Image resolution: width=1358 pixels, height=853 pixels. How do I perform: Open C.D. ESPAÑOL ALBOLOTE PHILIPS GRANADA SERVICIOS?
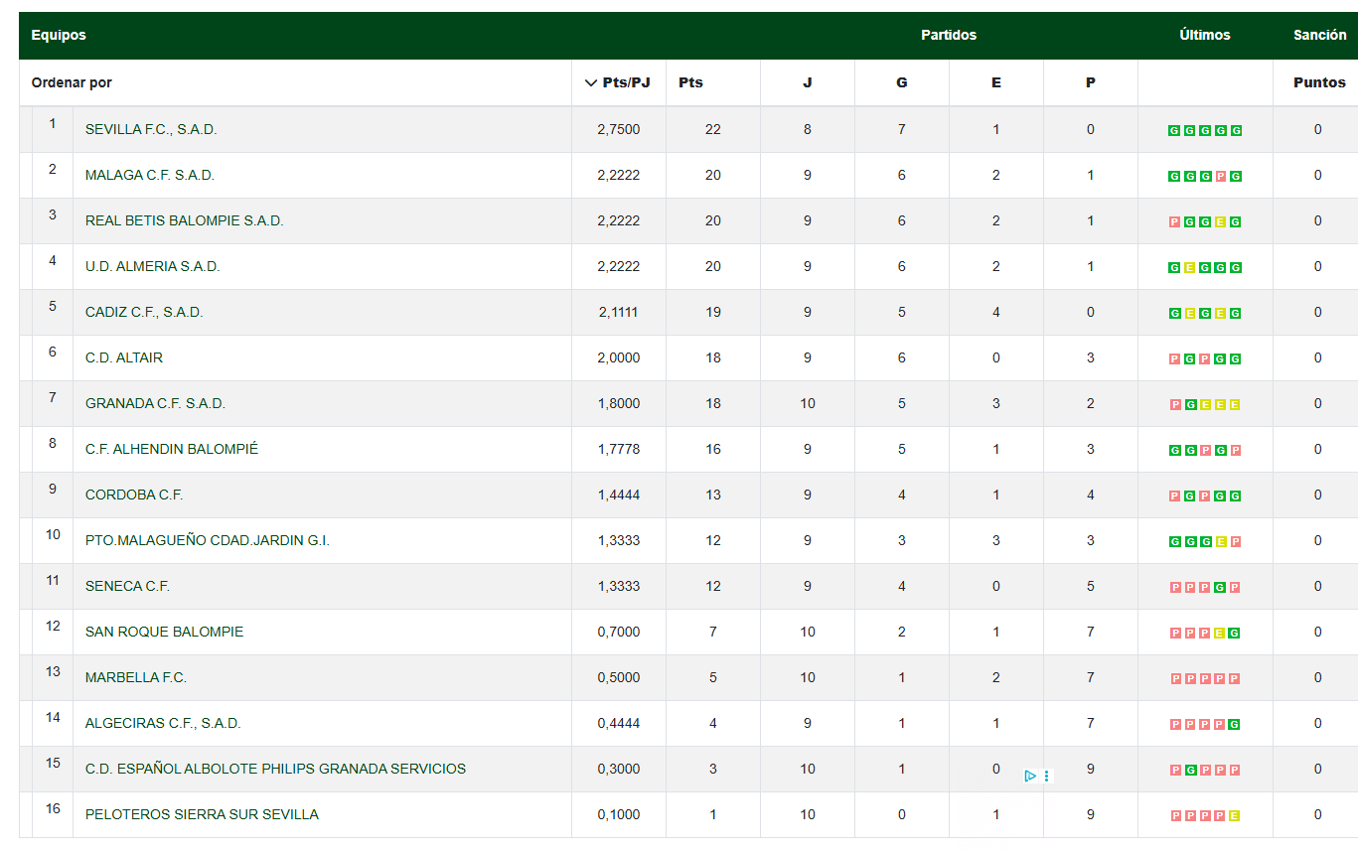[275, 769]
